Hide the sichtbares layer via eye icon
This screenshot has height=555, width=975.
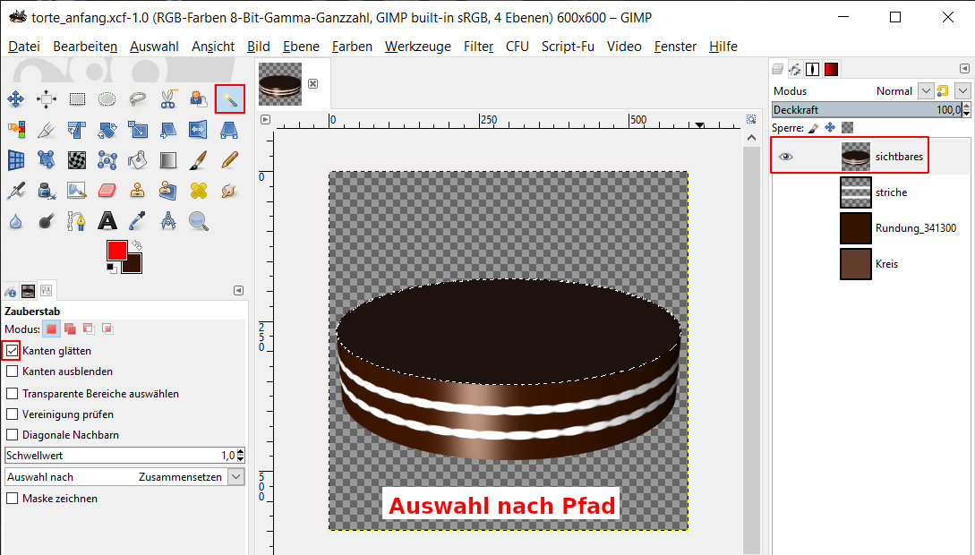pyautogui.click(x=785, y=157)
